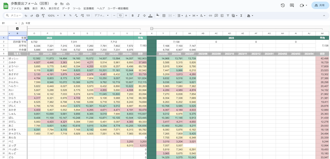Click the redo icon
The width and height of the screenshot is (330, 159).
31,15
